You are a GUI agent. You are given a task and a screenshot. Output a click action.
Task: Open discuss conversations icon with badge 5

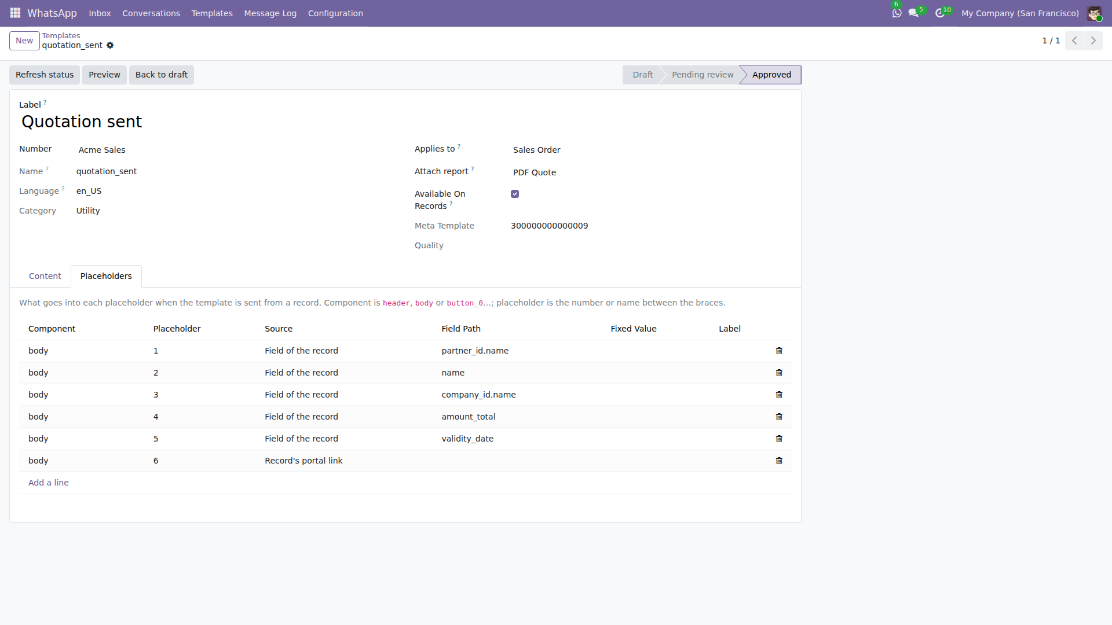click(x=914, y=13)
